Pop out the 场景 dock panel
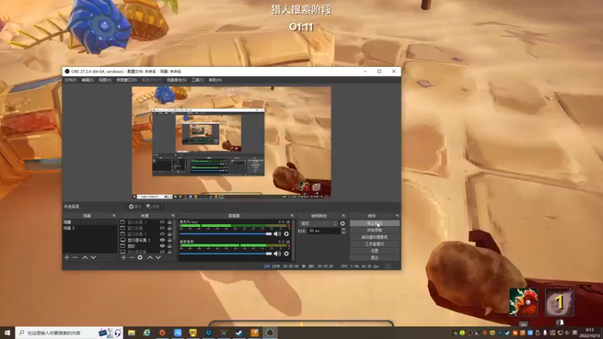603x339 pixels. (x=114, y=215)
